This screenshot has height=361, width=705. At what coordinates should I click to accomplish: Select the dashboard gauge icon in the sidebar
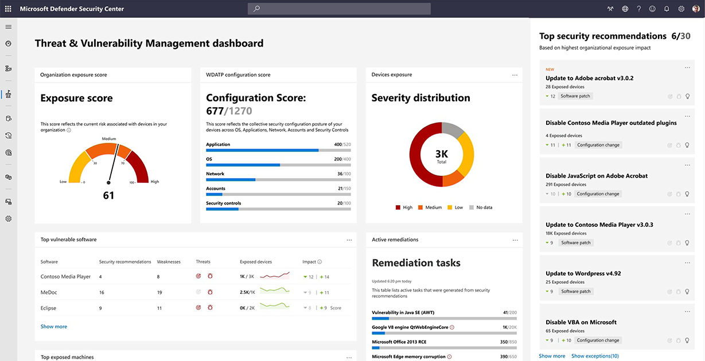(8, 44)
